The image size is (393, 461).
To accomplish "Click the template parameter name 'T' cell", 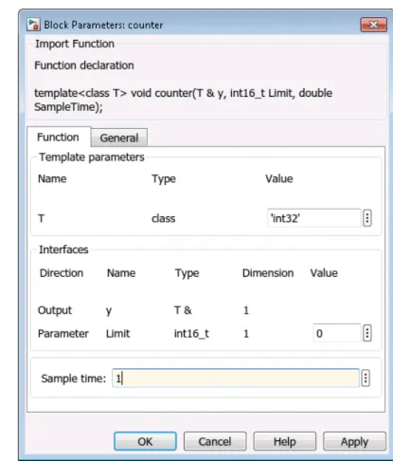I will tap(41, 218).
